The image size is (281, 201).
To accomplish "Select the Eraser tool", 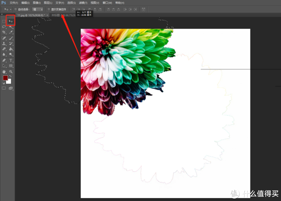I will point(4,49).
